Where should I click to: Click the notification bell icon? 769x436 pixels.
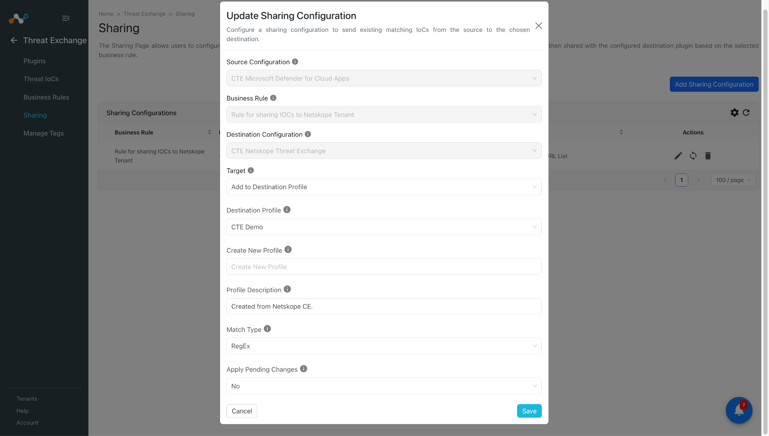click(x=739, y=410)
